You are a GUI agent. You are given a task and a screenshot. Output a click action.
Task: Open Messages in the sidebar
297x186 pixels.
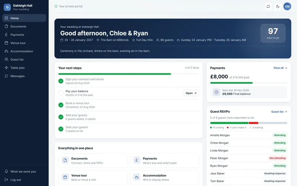24,76
